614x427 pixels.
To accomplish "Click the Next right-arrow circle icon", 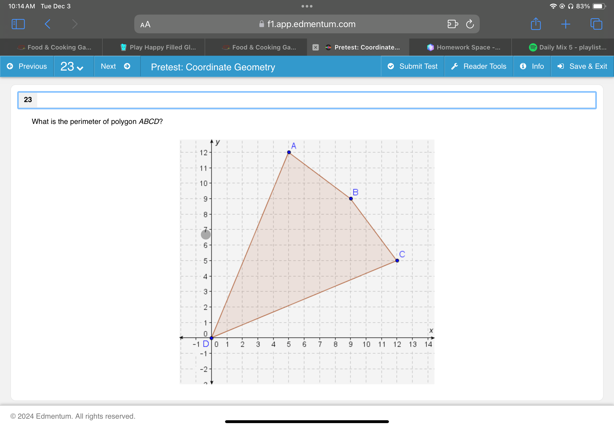I will [127, 66].
